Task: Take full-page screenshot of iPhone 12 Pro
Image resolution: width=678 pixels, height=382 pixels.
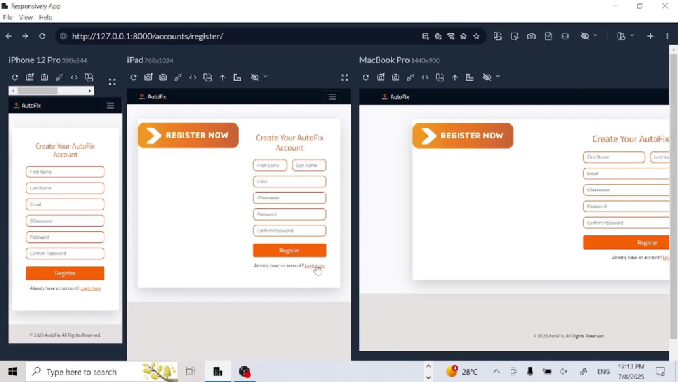Action: click(45, 77)
